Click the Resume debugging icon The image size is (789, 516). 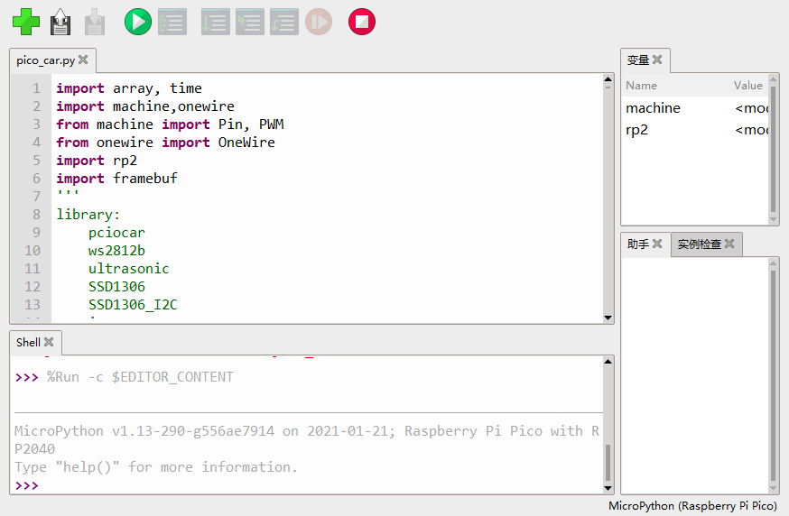[318, 22]
